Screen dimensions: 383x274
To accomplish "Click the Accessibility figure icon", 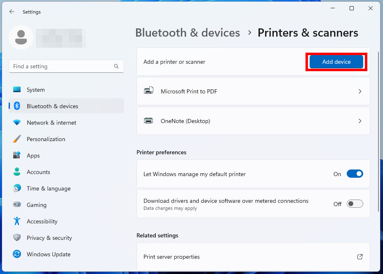I will coord(17,221).
